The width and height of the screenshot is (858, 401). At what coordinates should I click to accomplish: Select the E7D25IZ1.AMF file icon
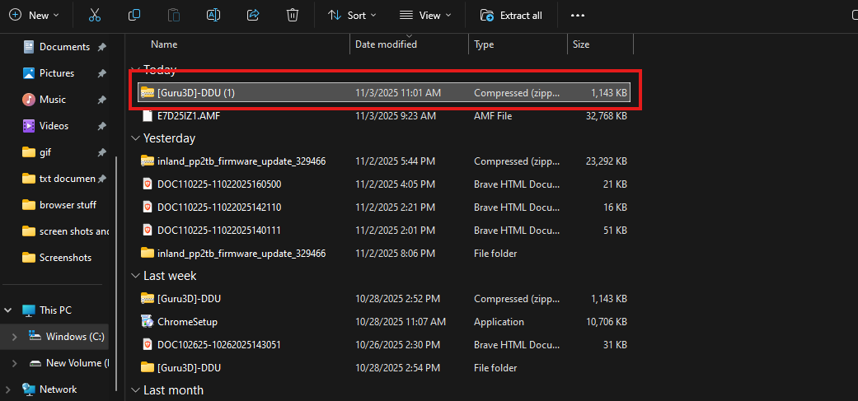click(148, 116)
